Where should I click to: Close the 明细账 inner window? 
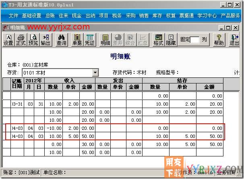click(236, 28)
